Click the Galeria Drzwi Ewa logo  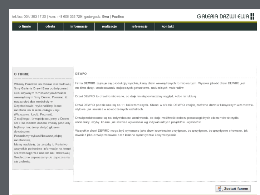pos(226,16)
